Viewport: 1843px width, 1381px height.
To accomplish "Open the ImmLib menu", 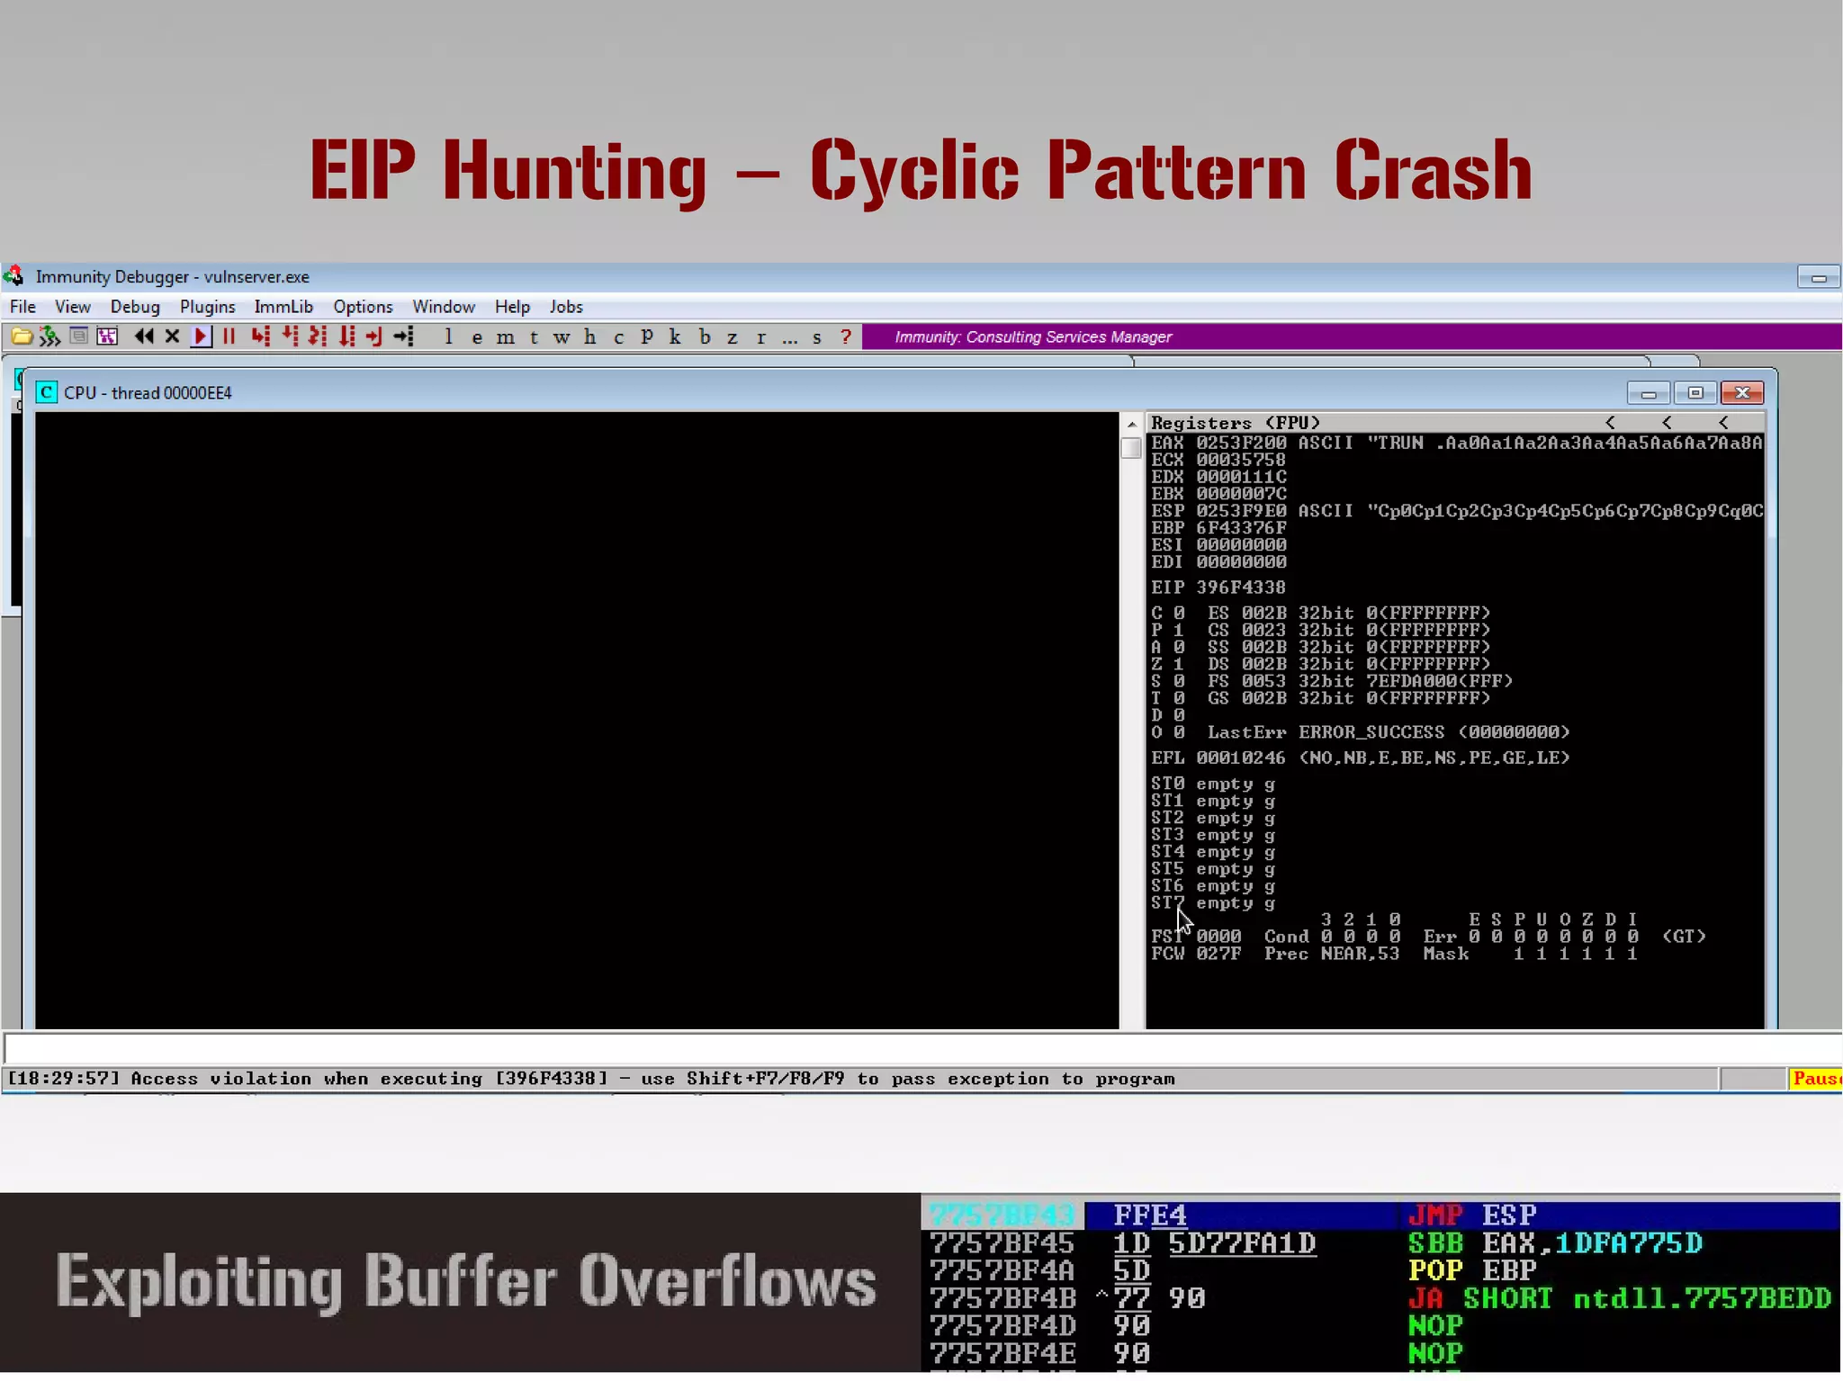I will point(283,307).
